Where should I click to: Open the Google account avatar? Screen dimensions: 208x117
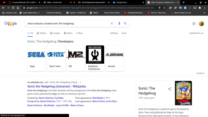click(201, 24)
